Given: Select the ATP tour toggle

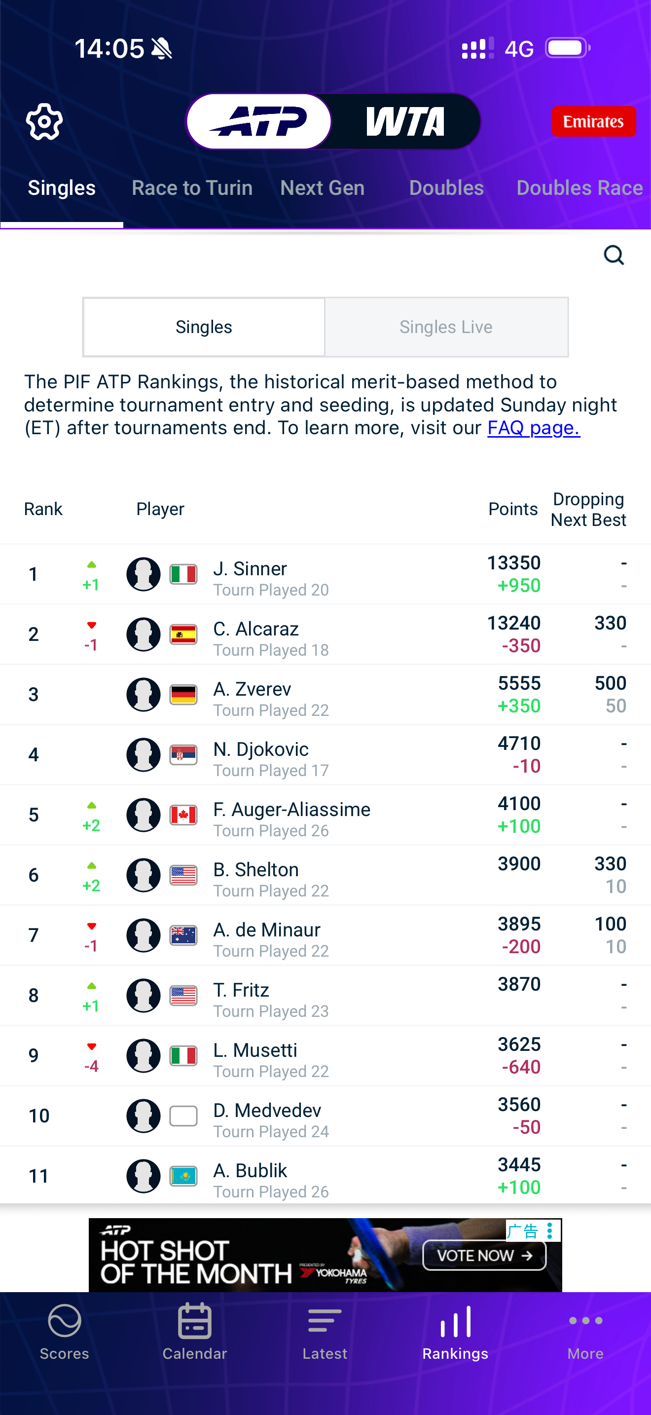Looking at the screenshot, I should [258, 121].
